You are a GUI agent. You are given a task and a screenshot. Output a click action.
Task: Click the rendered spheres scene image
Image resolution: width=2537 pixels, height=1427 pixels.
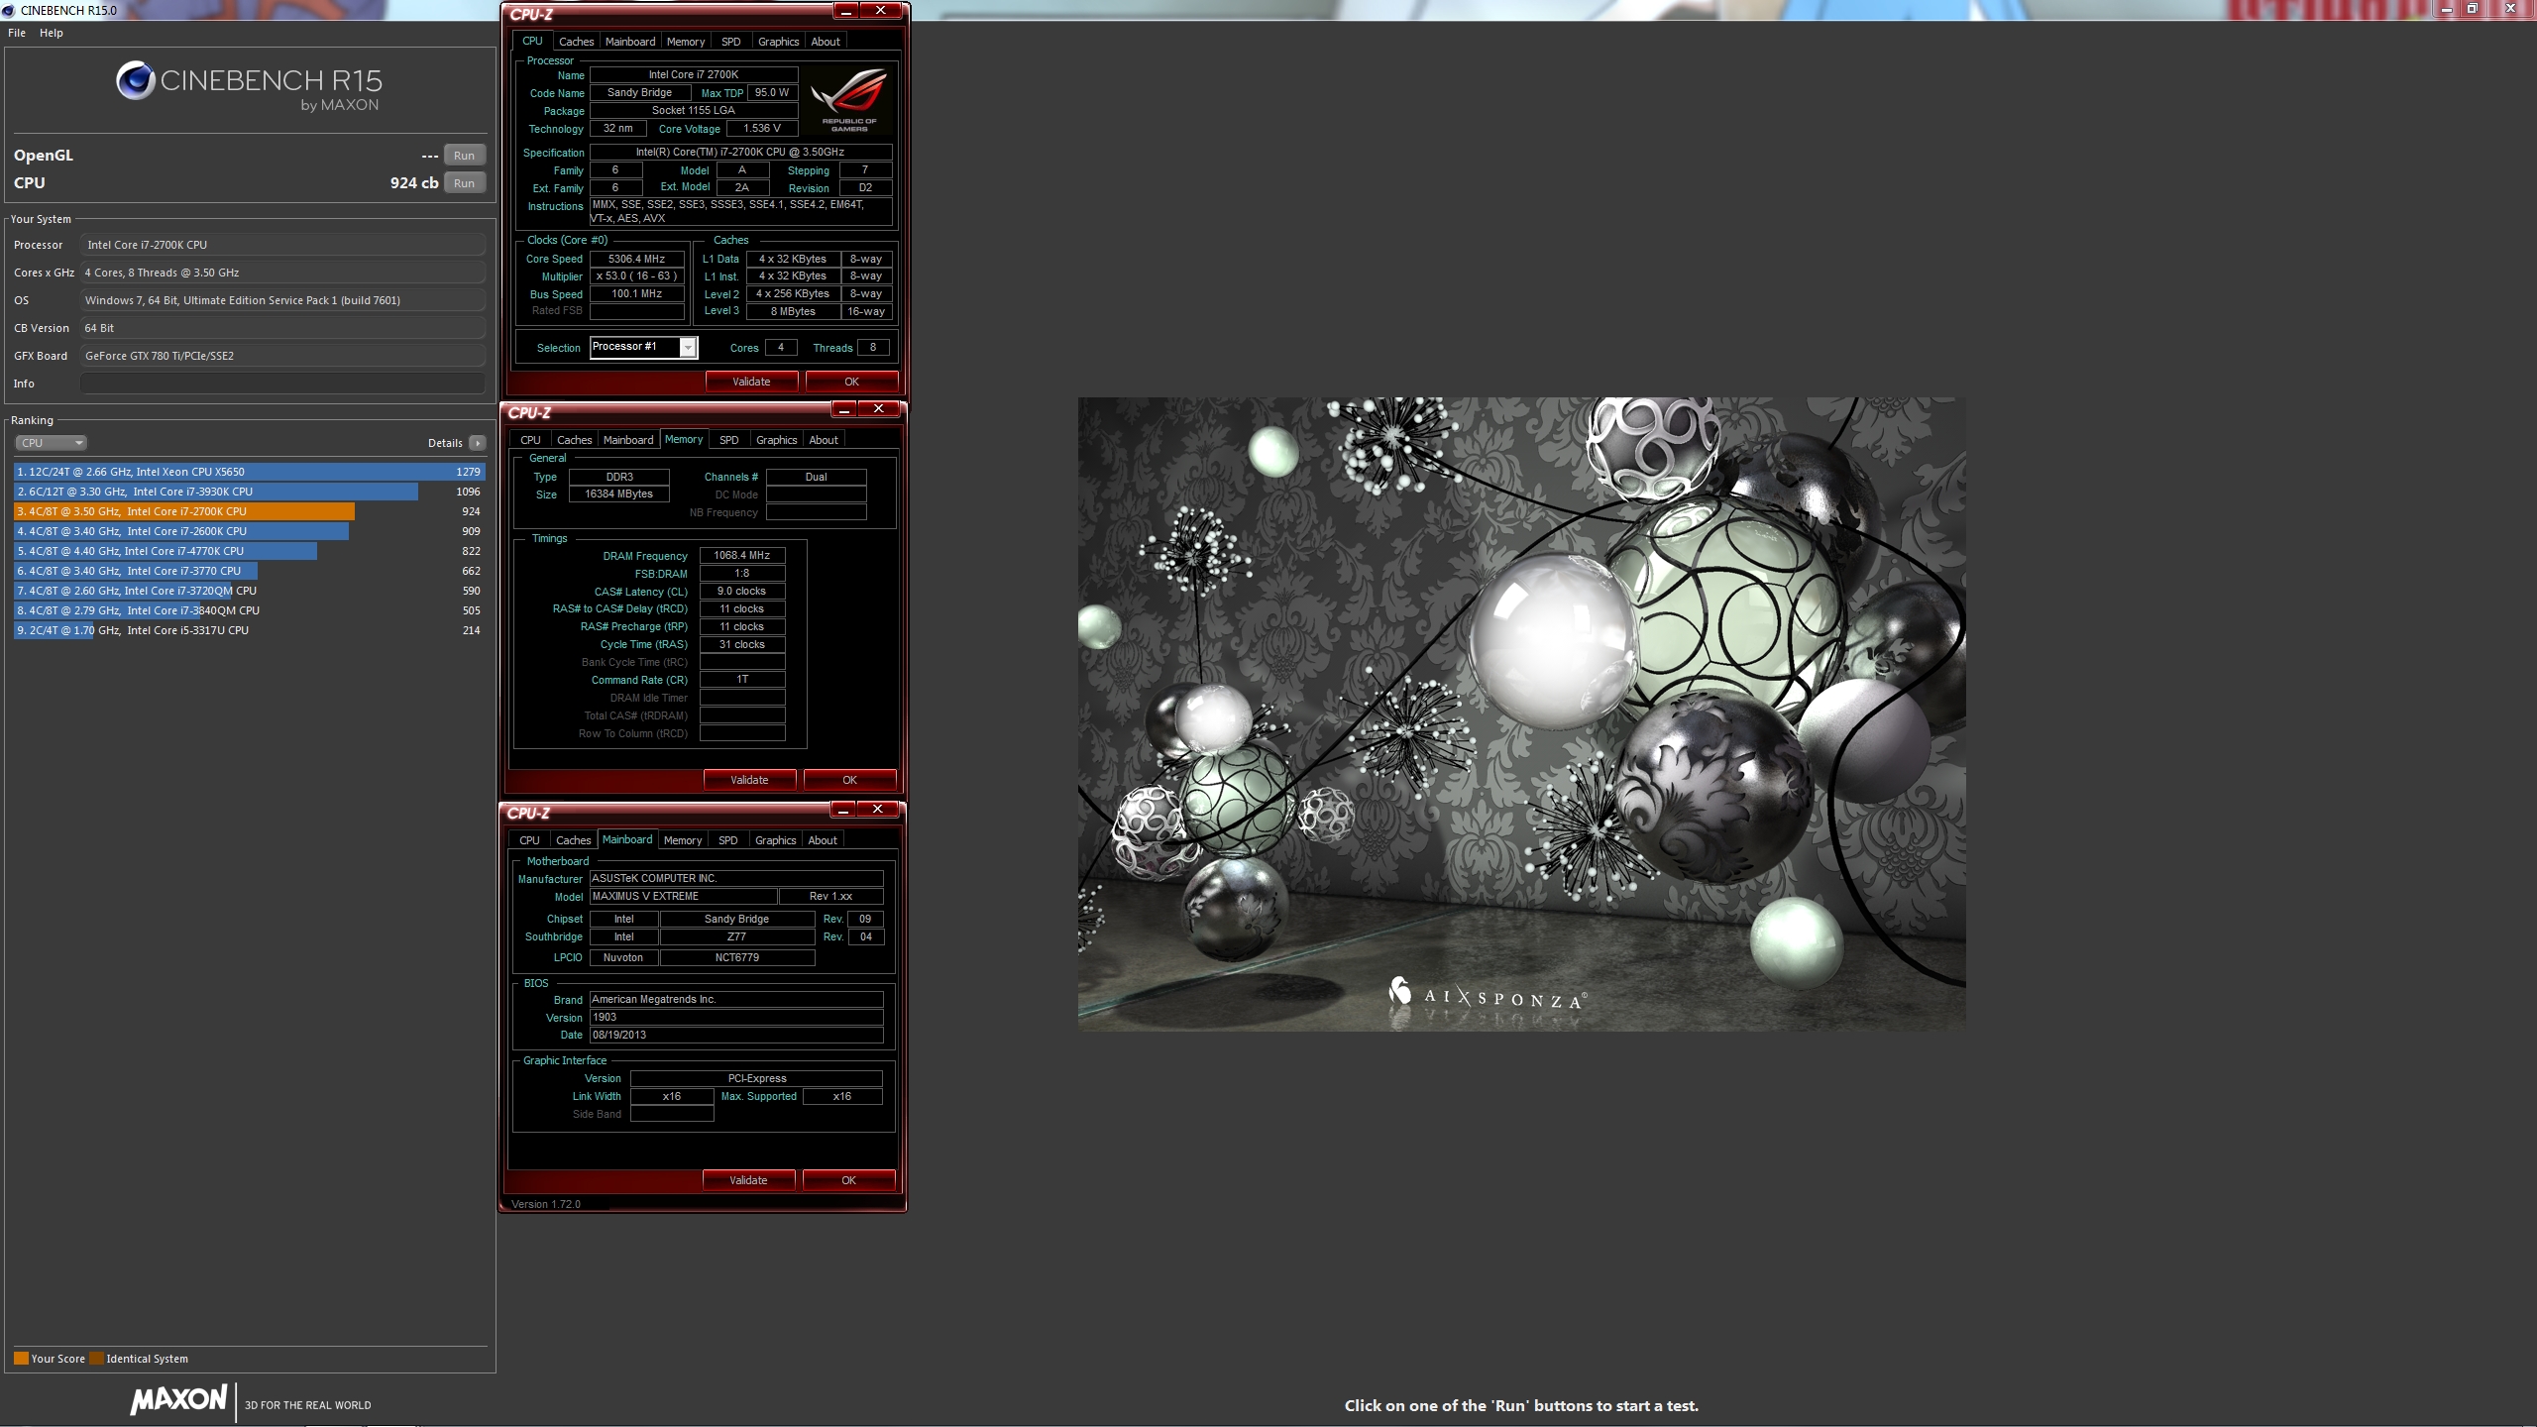point(1521,713)
